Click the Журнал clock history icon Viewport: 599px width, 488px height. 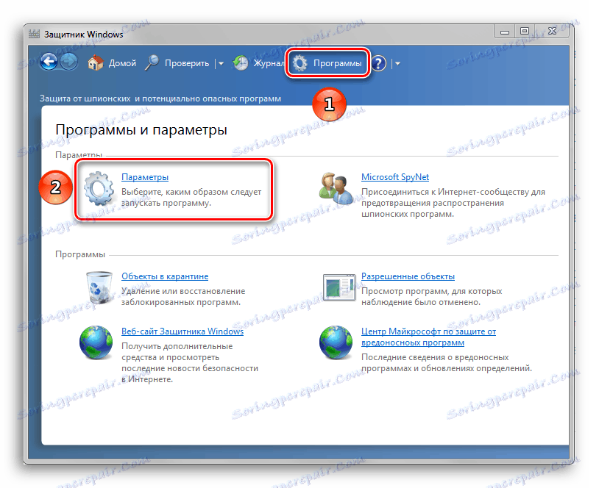(241, 63)
